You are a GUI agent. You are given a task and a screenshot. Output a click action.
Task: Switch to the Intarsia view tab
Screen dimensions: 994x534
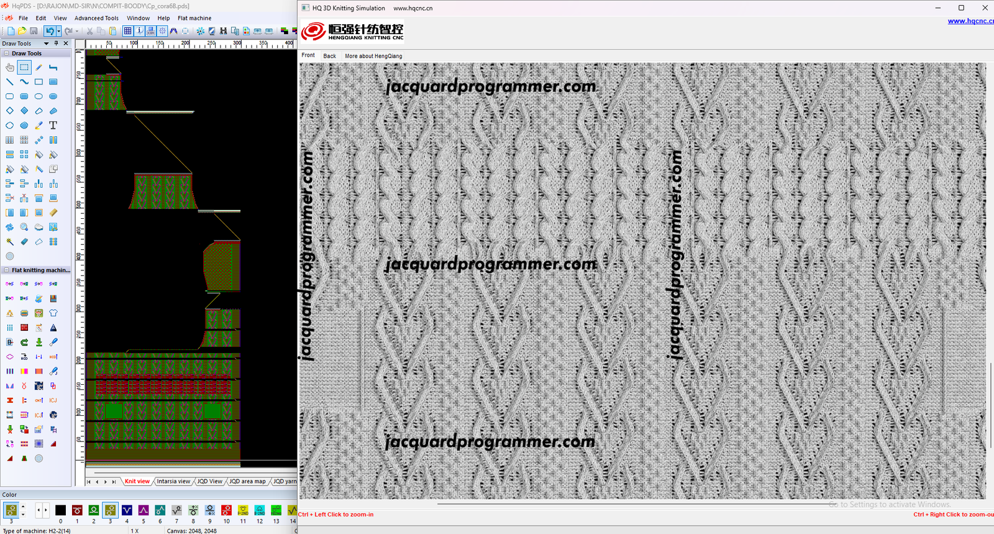(173, 481)
